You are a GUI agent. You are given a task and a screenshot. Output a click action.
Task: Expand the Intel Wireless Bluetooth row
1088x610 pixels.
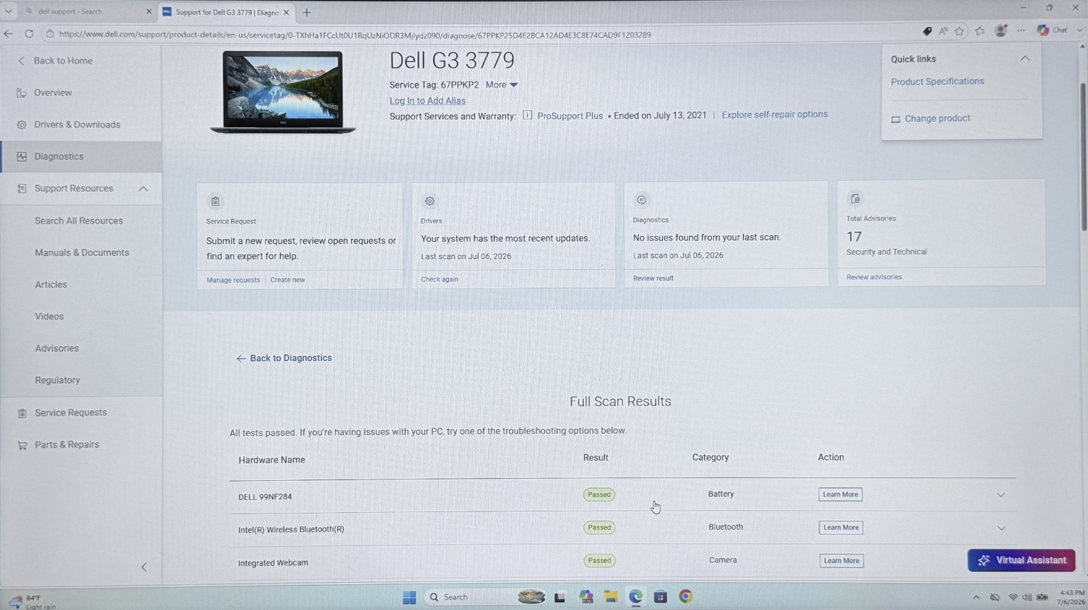(1001, 528)
